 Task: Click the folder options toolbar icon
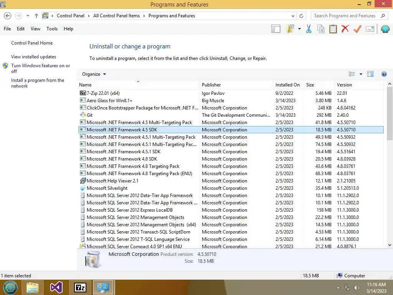[290, 29]
